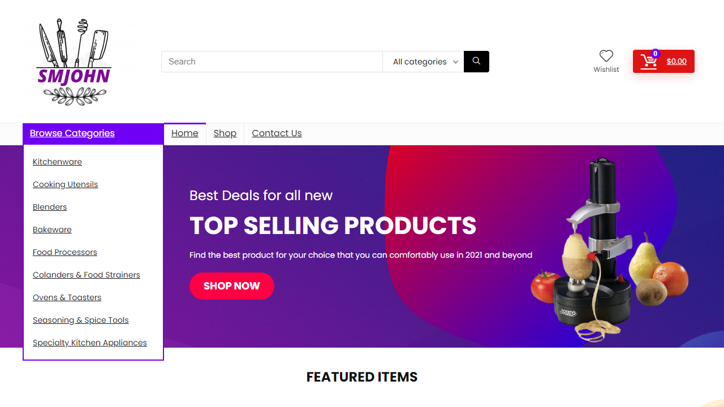Browse the Blenders category
This screenshot has height=407, width=724.
[x=50, y=207]
